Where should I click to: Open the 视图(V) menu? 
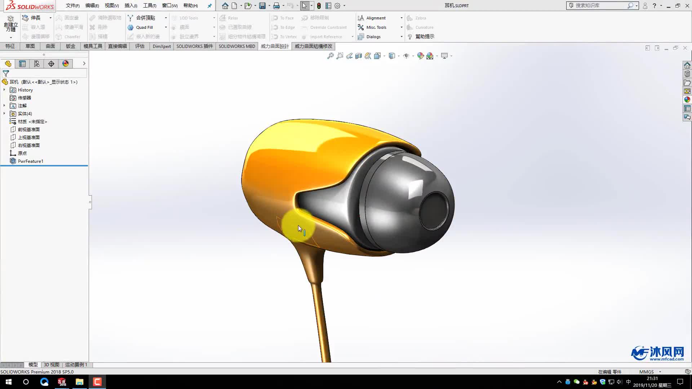(x=112, y=5)
